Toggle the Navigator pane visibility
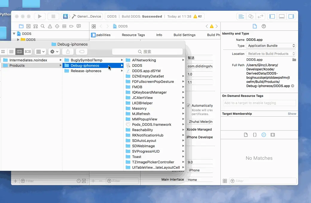The image size is (311, 203). tap(272, 16)
